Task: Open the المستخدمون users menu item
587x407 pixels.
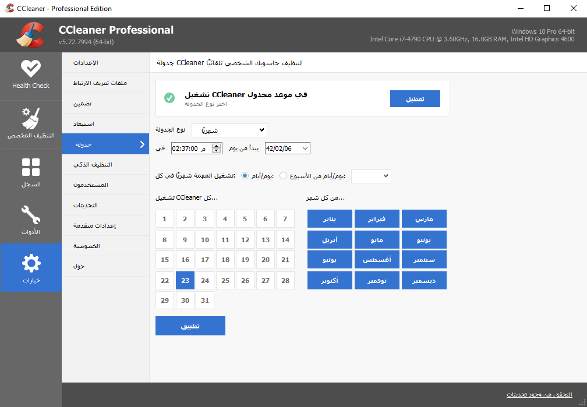Action: pos(105,185)
